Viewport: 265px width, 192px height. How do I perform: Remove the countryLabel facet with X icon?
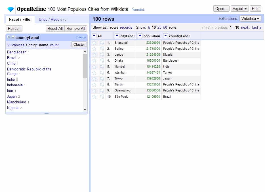(9, 37)
